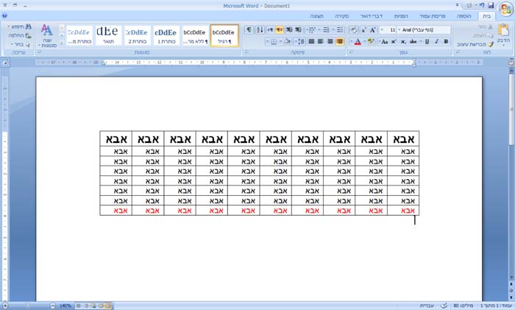Apply the Normal (רגיל) style

tap(224, 35)
